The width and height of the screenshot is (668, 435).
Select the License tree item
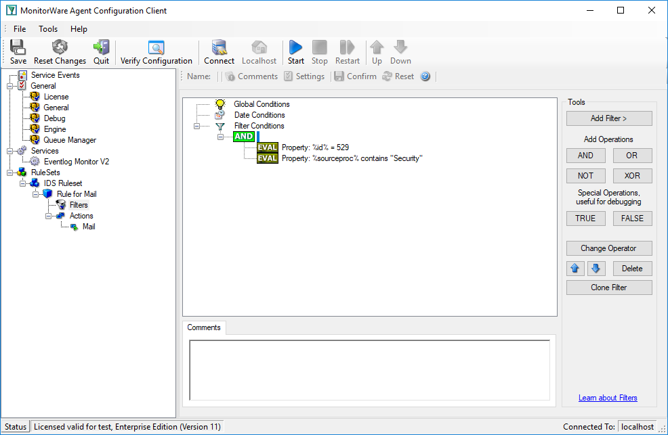56,97
